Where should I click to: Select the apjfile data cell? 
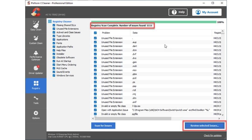point(135,114)
